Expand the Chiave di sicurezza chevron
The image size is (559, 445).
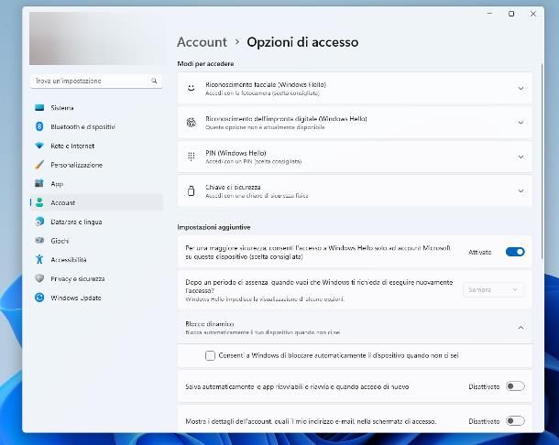pos(521,191)
